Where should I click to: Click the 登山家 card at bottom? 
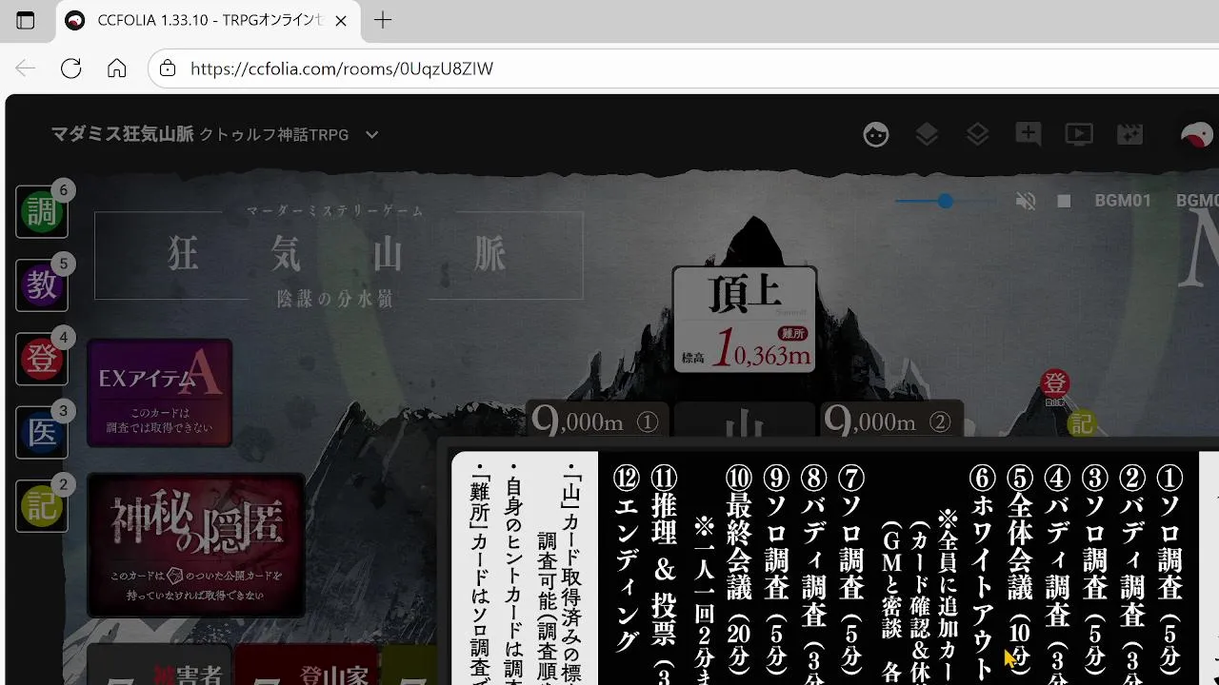click(x=308, y=665)
